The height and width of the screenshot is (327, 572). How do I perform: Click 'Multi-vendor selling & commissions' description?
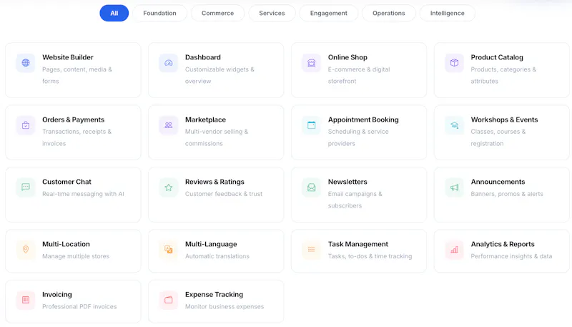click(x=217, y=137)
